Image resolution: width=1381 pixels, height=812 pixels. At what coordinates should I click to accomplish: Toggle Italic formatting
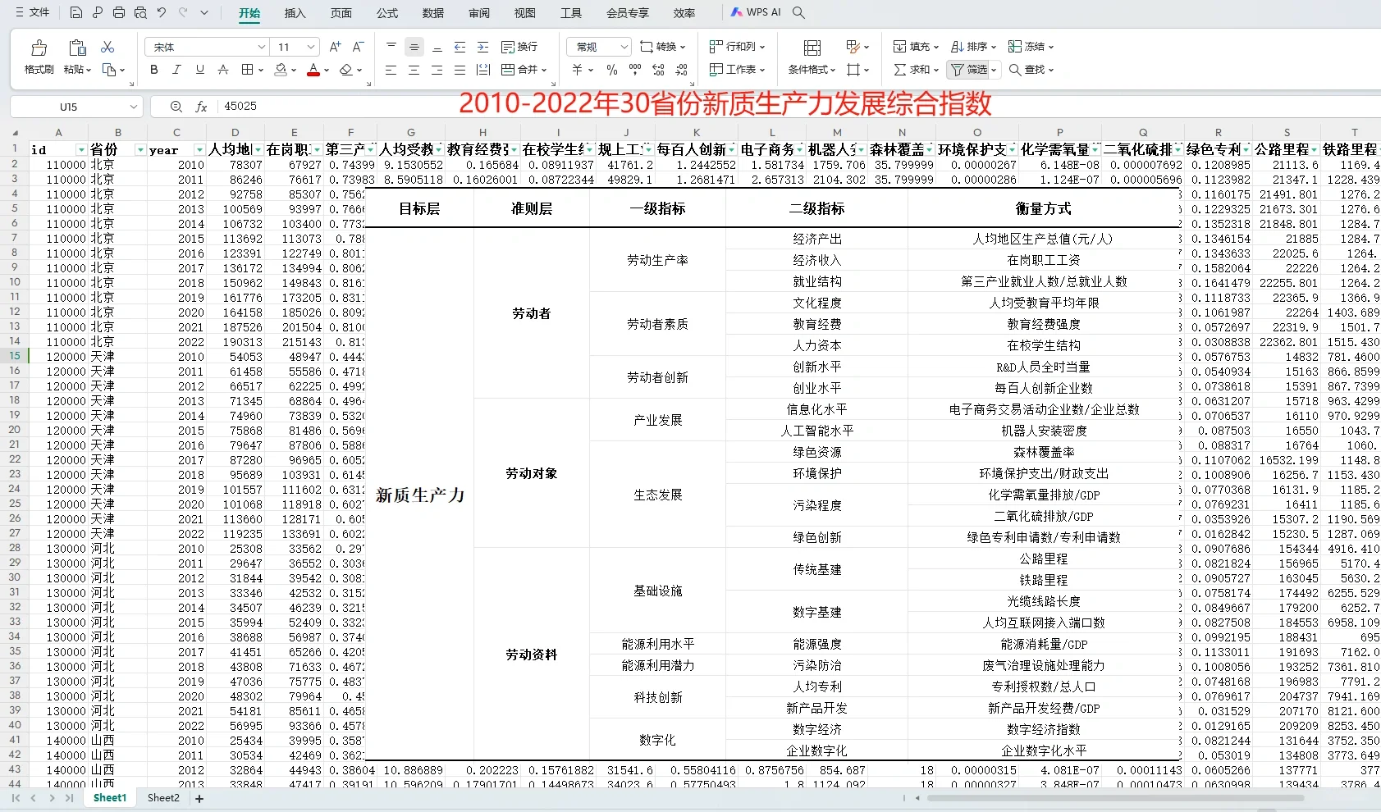(x=176, y=70)
